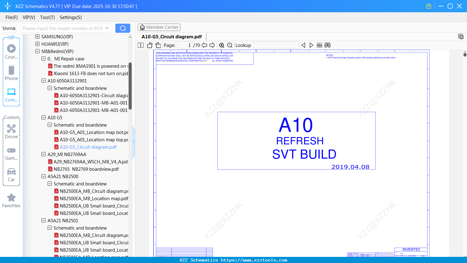The width and height of the screenshot is (467, 263).
Task: Collapse the A10 G5 node
Action: tap(44, 118)
